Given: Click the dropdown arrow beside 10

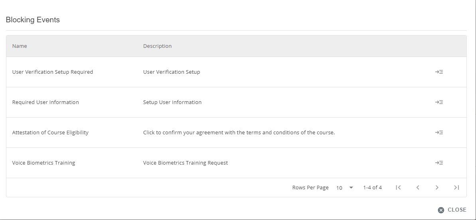Looking at the screenshot, I should [x=351, y=188].
